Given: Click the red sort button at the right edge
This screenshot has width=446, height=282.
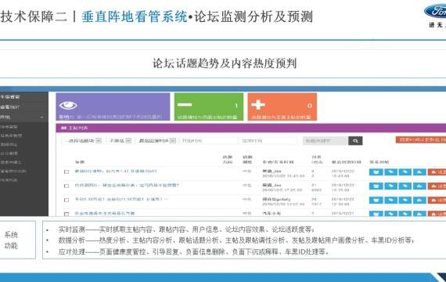Looking at the screenshot, I should click(x=421, y=139).
